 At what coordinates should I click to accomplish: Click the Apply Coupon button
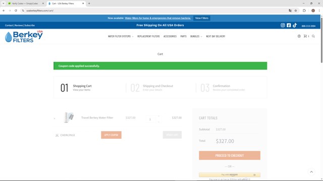click(x=111, y=135)
